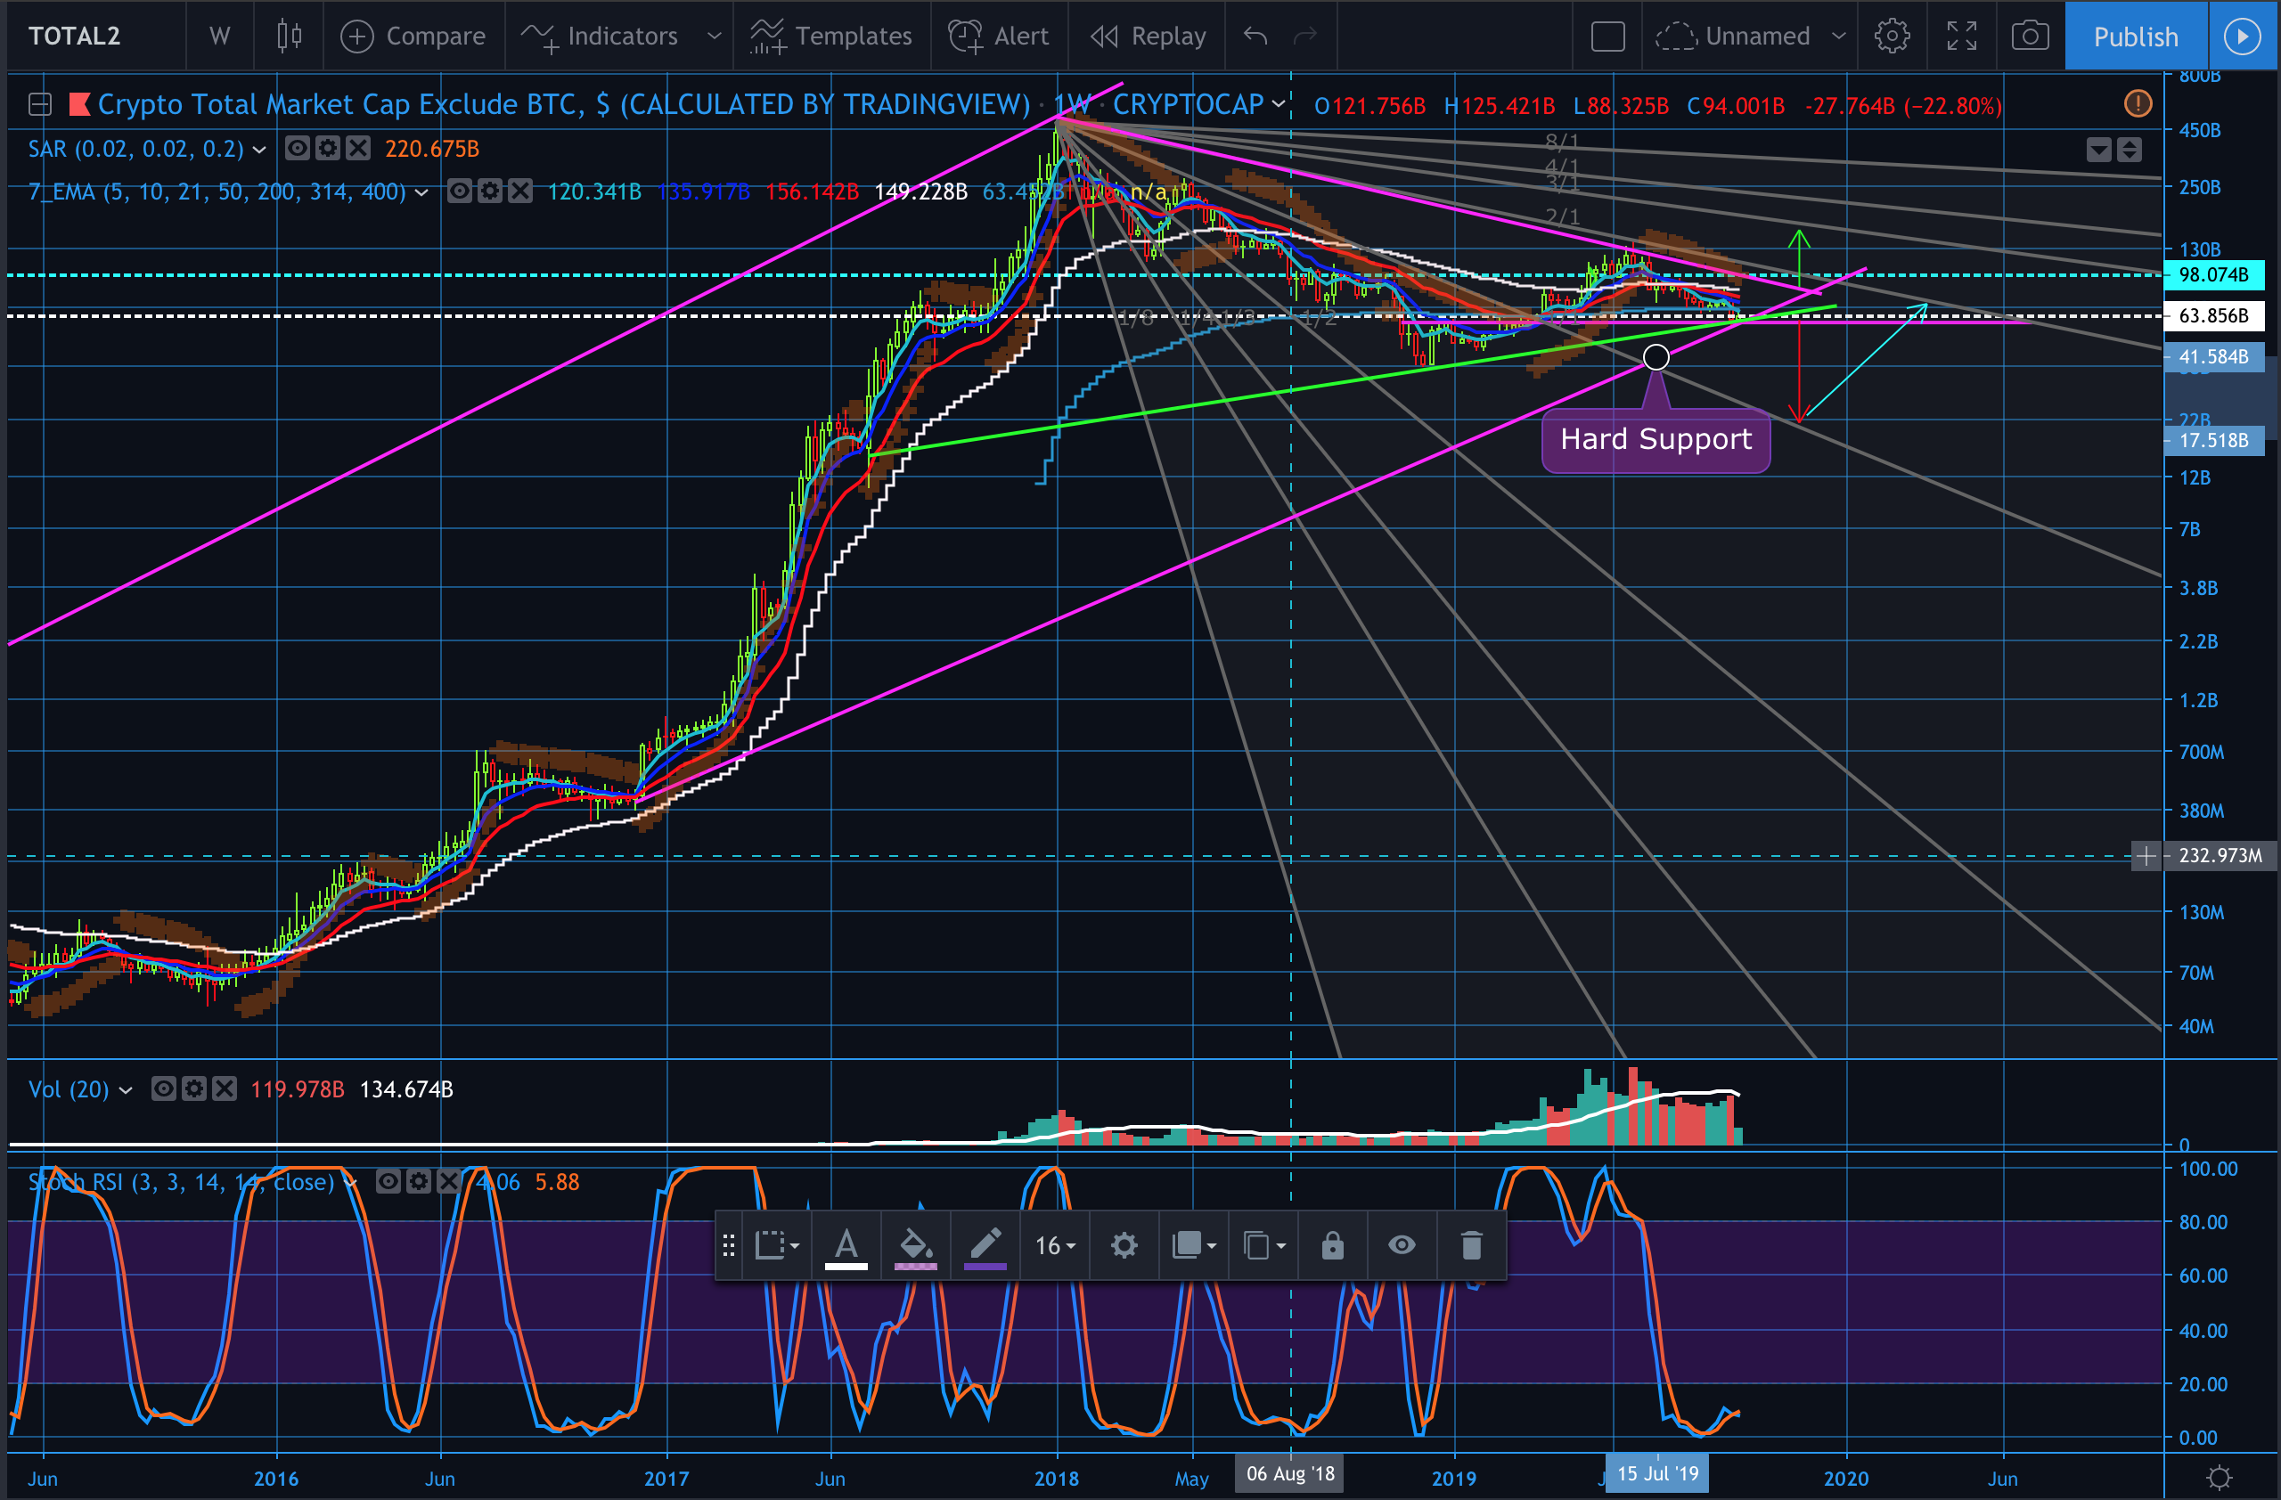Screen dimensions: 2281x1500
Task: Toggle visibility of the SAR indicator
Action: coord(298,149)
